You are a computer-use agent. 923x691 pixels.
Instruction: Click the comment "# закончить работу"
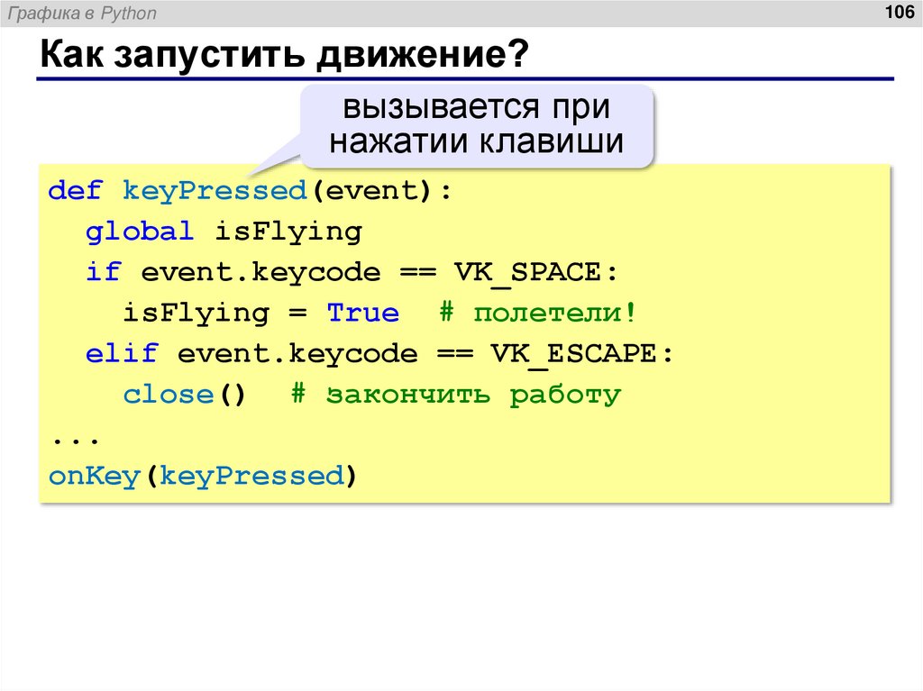[x=455, y=396]
